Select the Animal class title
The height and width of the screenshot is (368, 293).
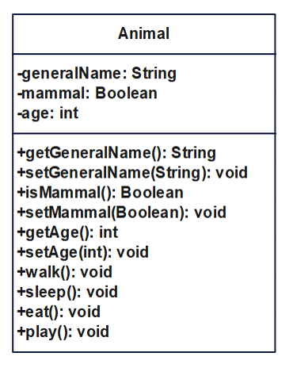point(143,33)
